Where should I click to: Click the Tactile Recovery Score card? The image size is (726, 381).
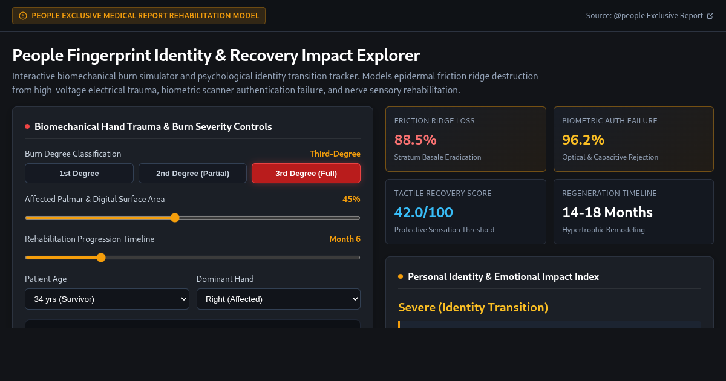click(x=466, y=212)
